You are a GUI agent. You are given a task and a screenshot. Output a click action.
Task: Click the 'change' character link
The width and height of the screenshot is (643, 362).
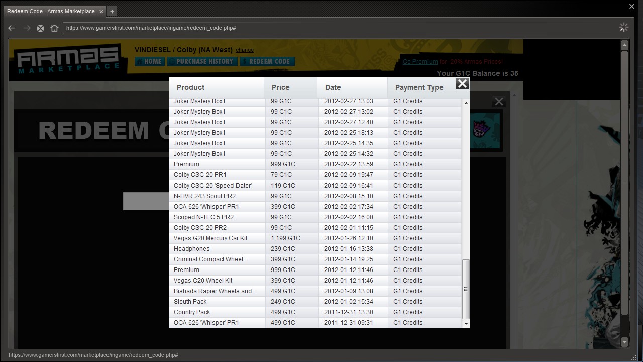click(245, 50)
